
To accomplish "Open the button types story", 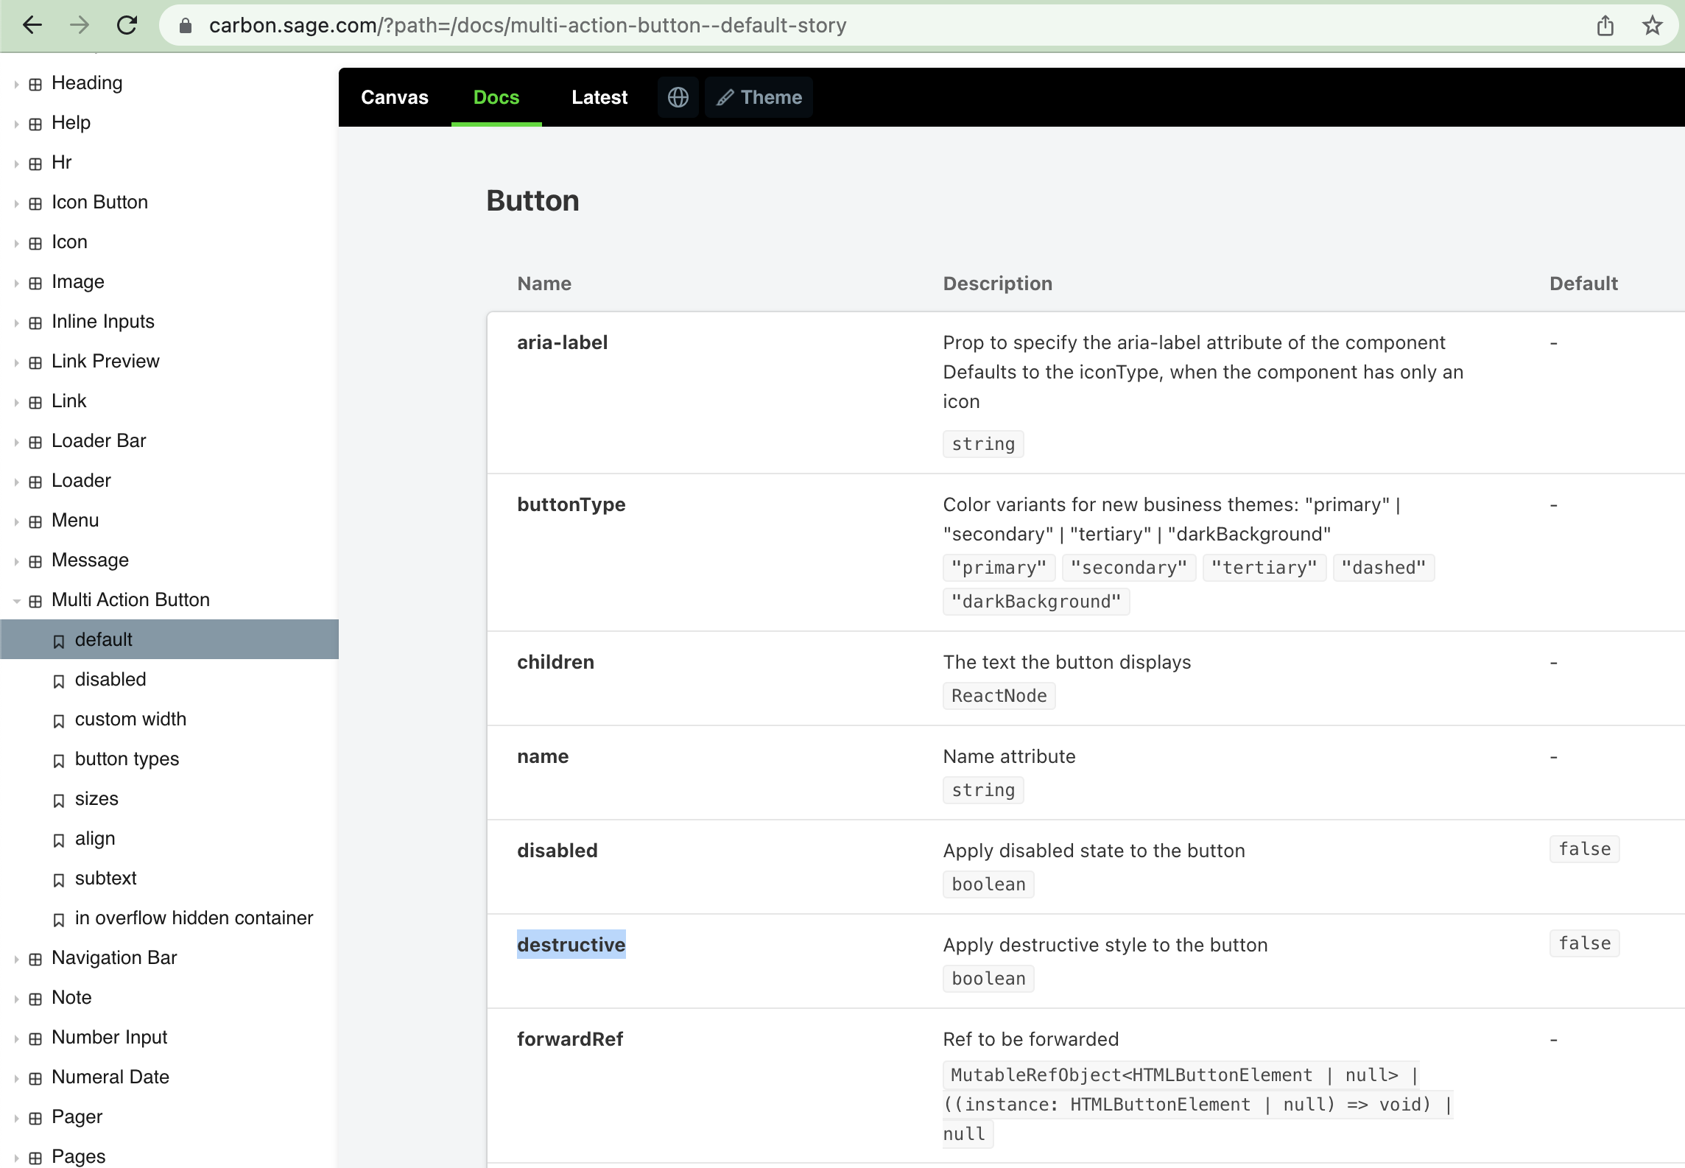I will pos(127,759).
